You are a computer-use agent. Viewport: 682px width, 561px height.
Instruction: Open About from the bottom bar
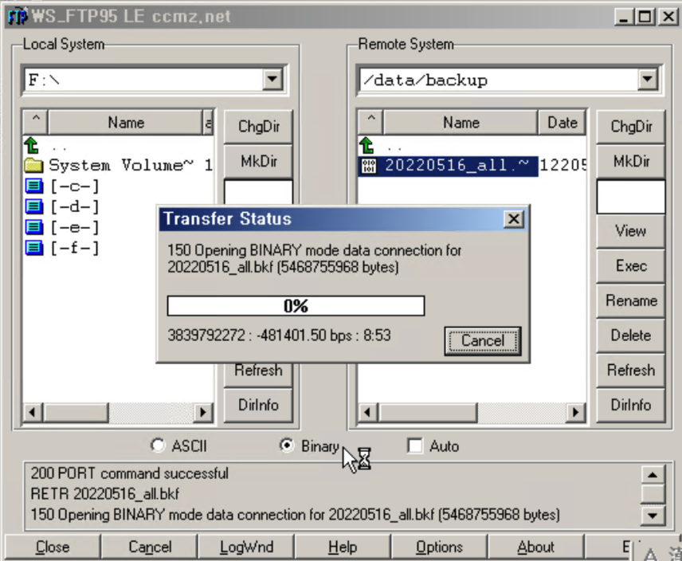(536, 547)
